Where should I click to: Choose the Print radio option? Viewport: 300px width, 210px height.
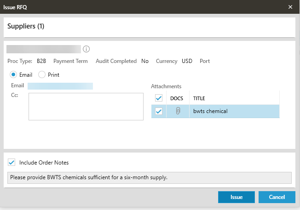point(42,74)
